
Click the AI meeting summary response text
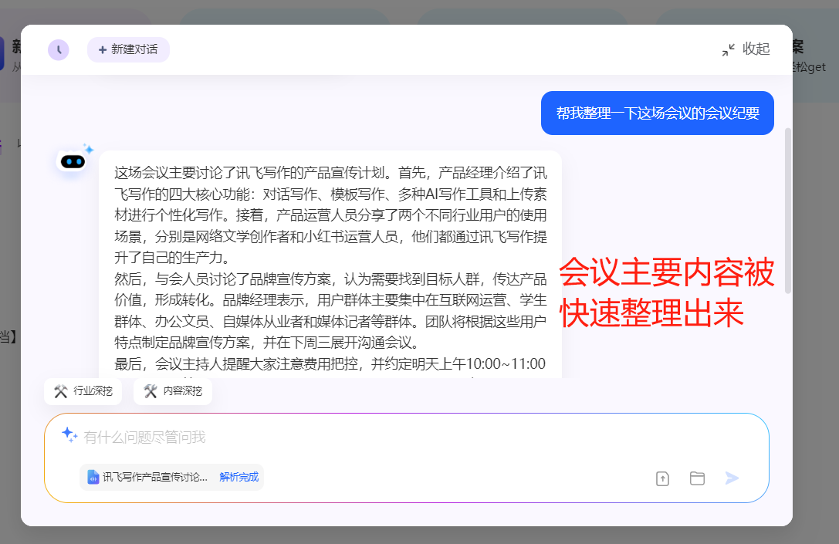(330, 262)
